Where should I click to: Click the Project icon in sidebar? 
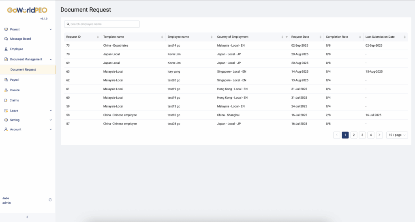pos(6,29)
